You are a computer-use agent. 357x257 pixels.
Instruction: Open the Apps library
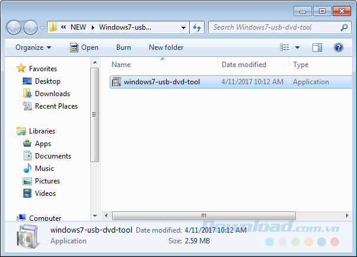(x=43, y=144)
